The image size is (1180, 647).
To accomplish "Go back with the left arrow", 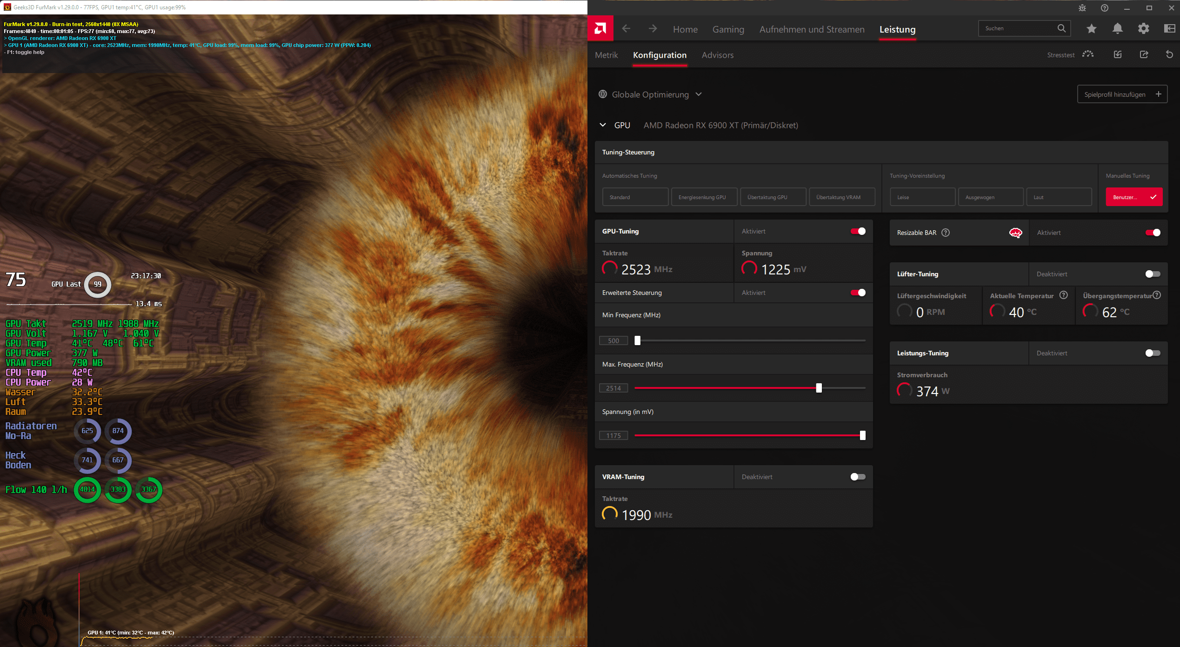I will coord(626,29).
